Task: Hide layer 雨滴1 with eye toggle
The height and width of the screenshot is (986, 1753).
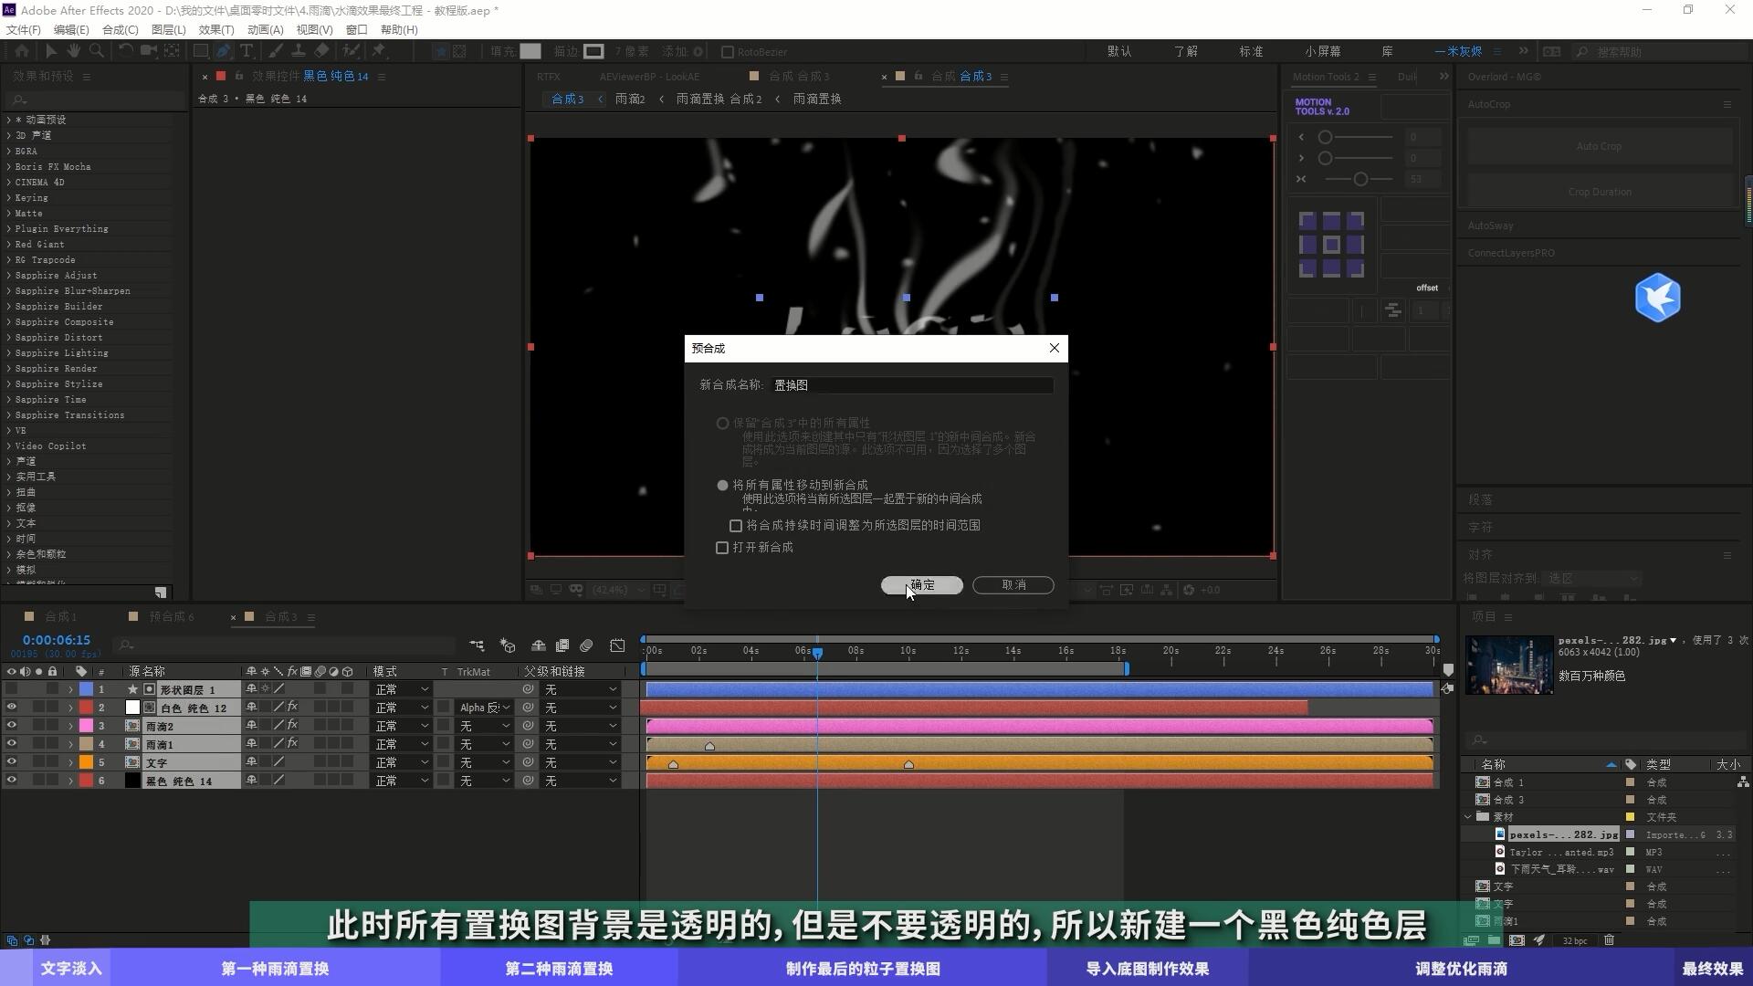Action: pyautogui.click(x=11, y=744)
